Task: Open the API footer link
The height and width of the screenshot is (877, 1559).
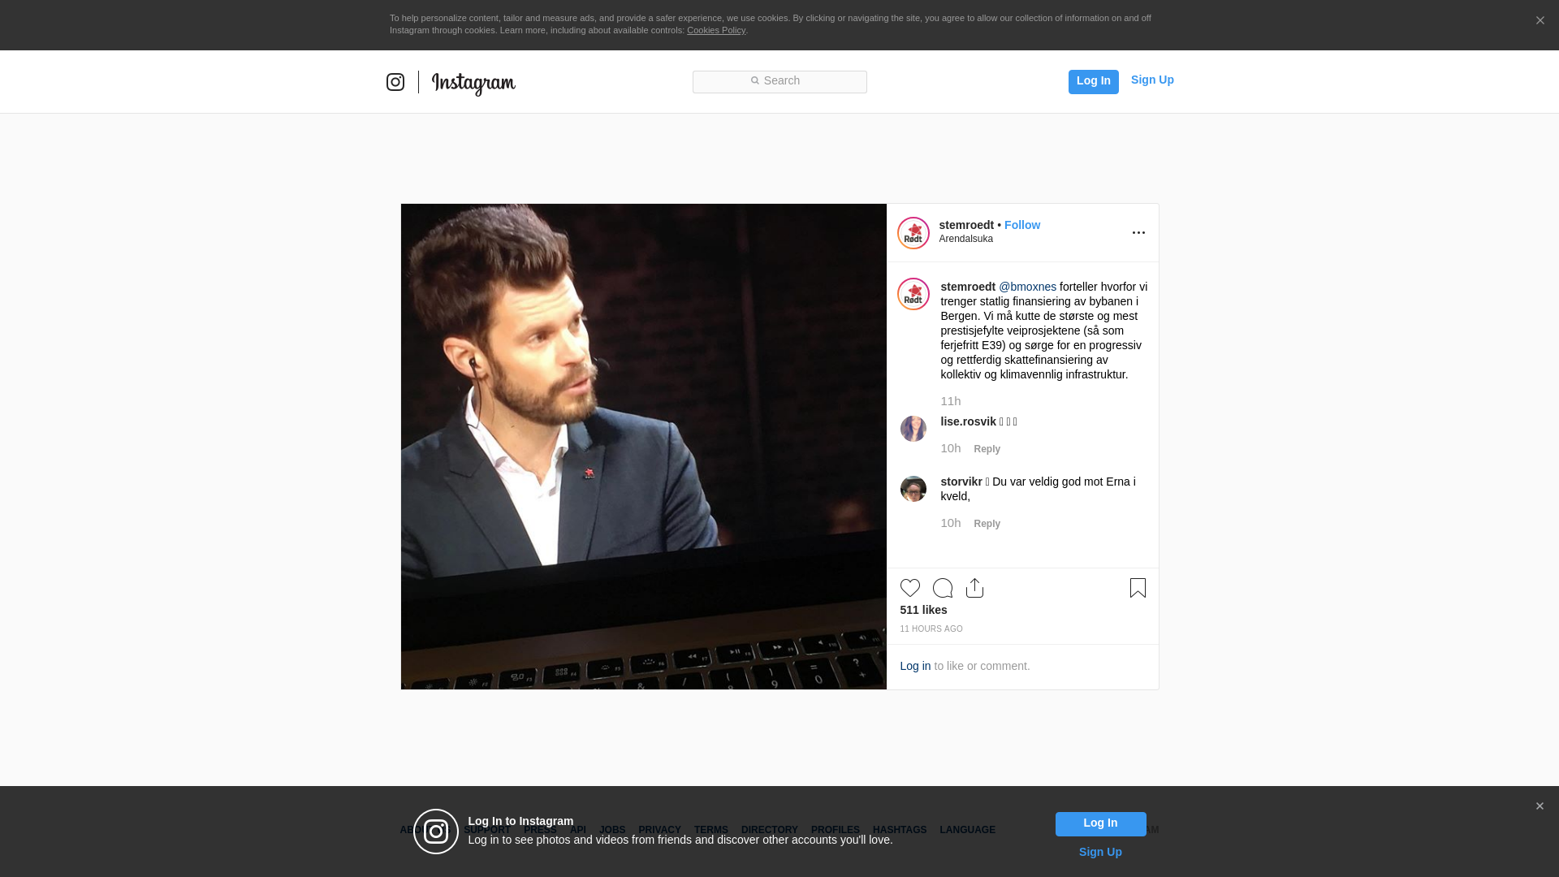Action: [578, 830]
